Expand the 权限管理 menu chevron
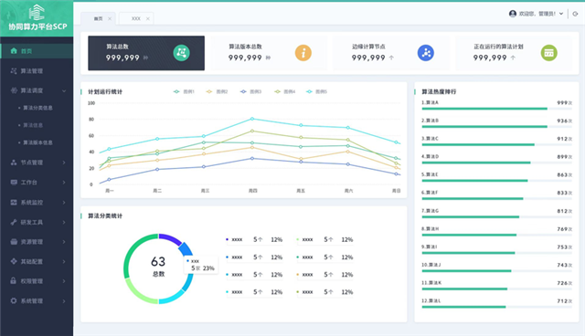Screen dimensions: 585x336 (64, 281)
